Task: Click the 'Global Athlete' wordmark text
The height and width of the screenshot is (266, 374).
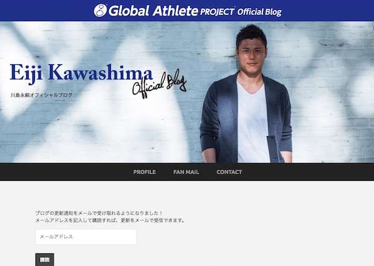Action: pos(153,11)
